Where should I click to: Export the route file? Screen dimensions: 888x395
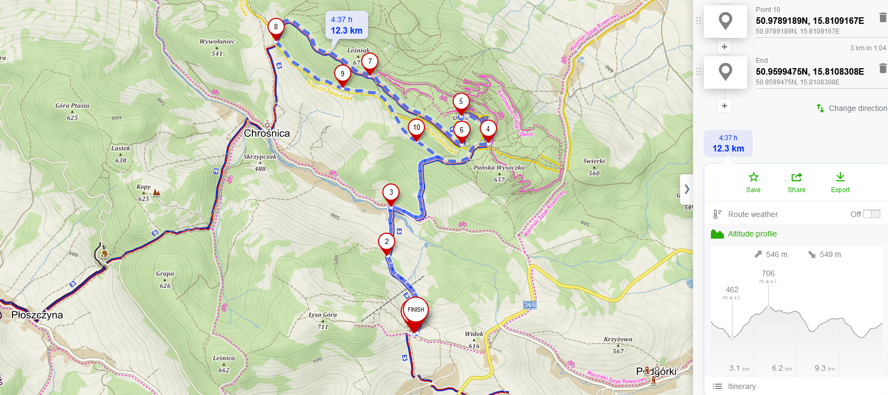pos(840,183)
